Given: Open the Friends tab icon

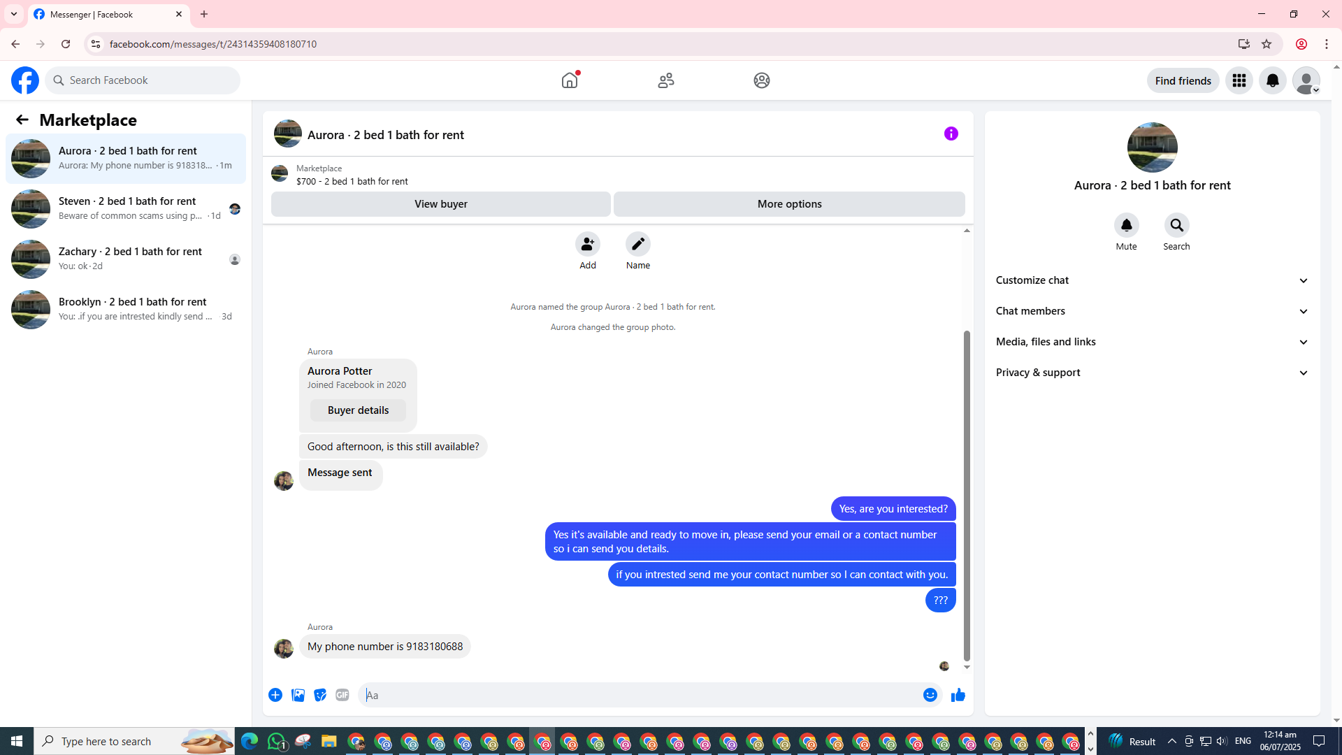Looking at the screenshot, I should [x=665, y=80].
